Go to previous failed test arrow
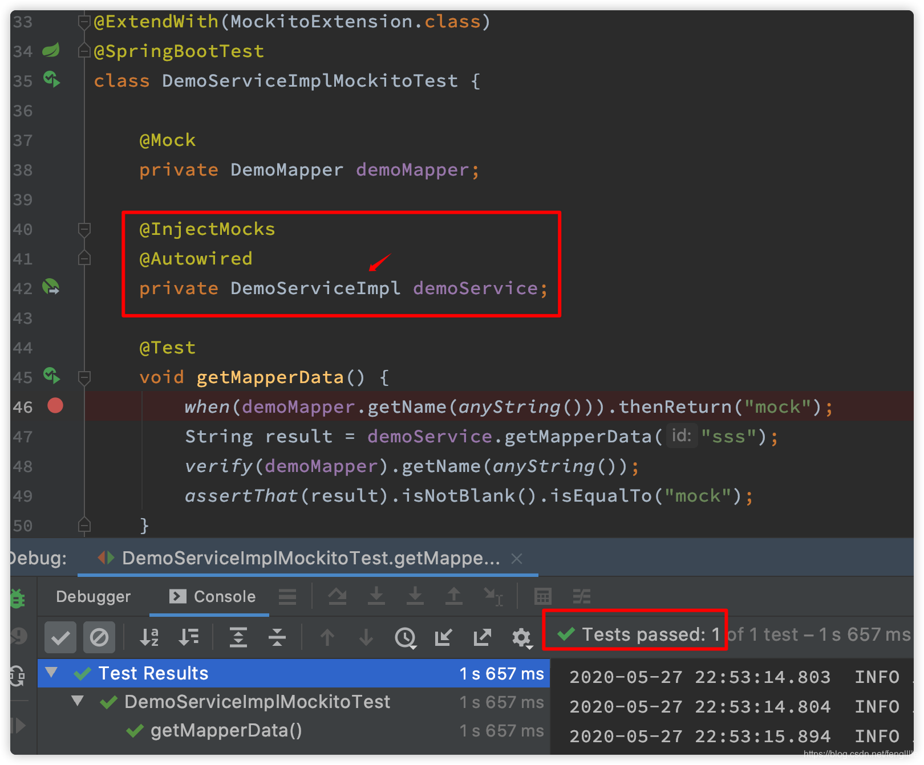The width and height of the screenshot is (924, 765). point(327,637)
